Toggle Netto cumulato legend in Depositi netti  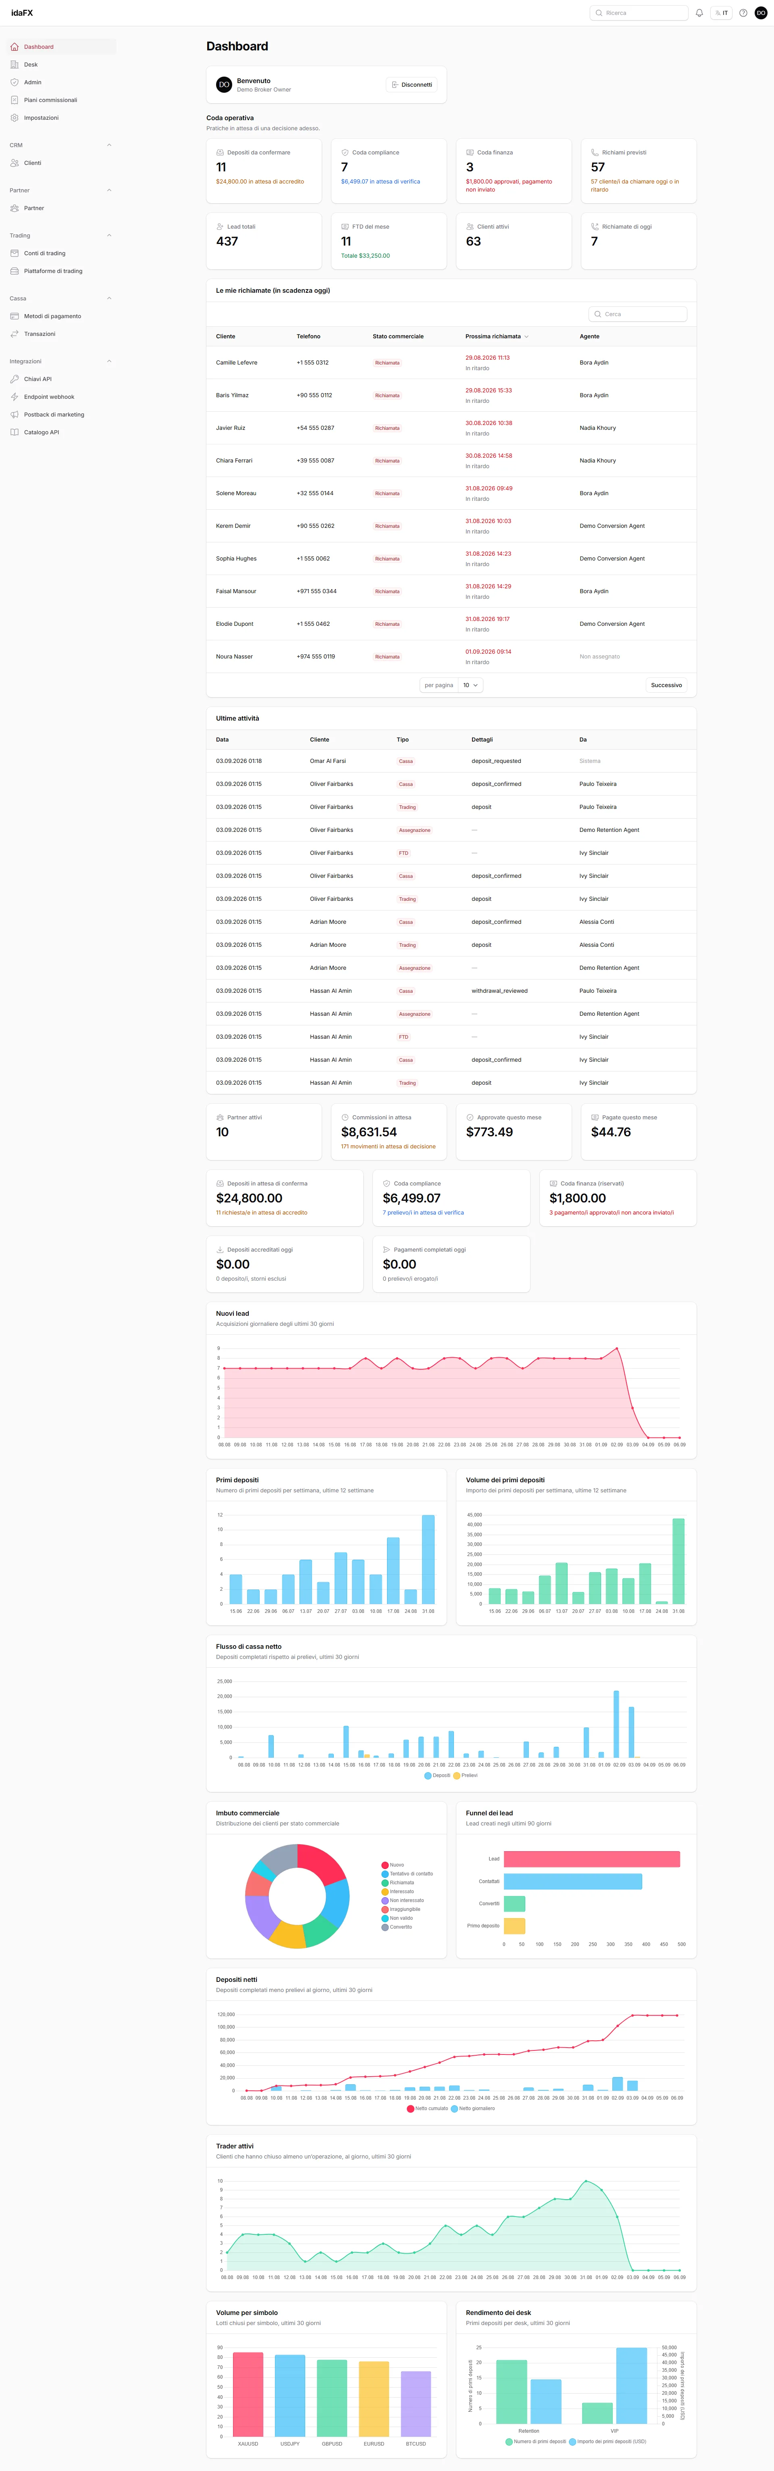click(428, 2108)
